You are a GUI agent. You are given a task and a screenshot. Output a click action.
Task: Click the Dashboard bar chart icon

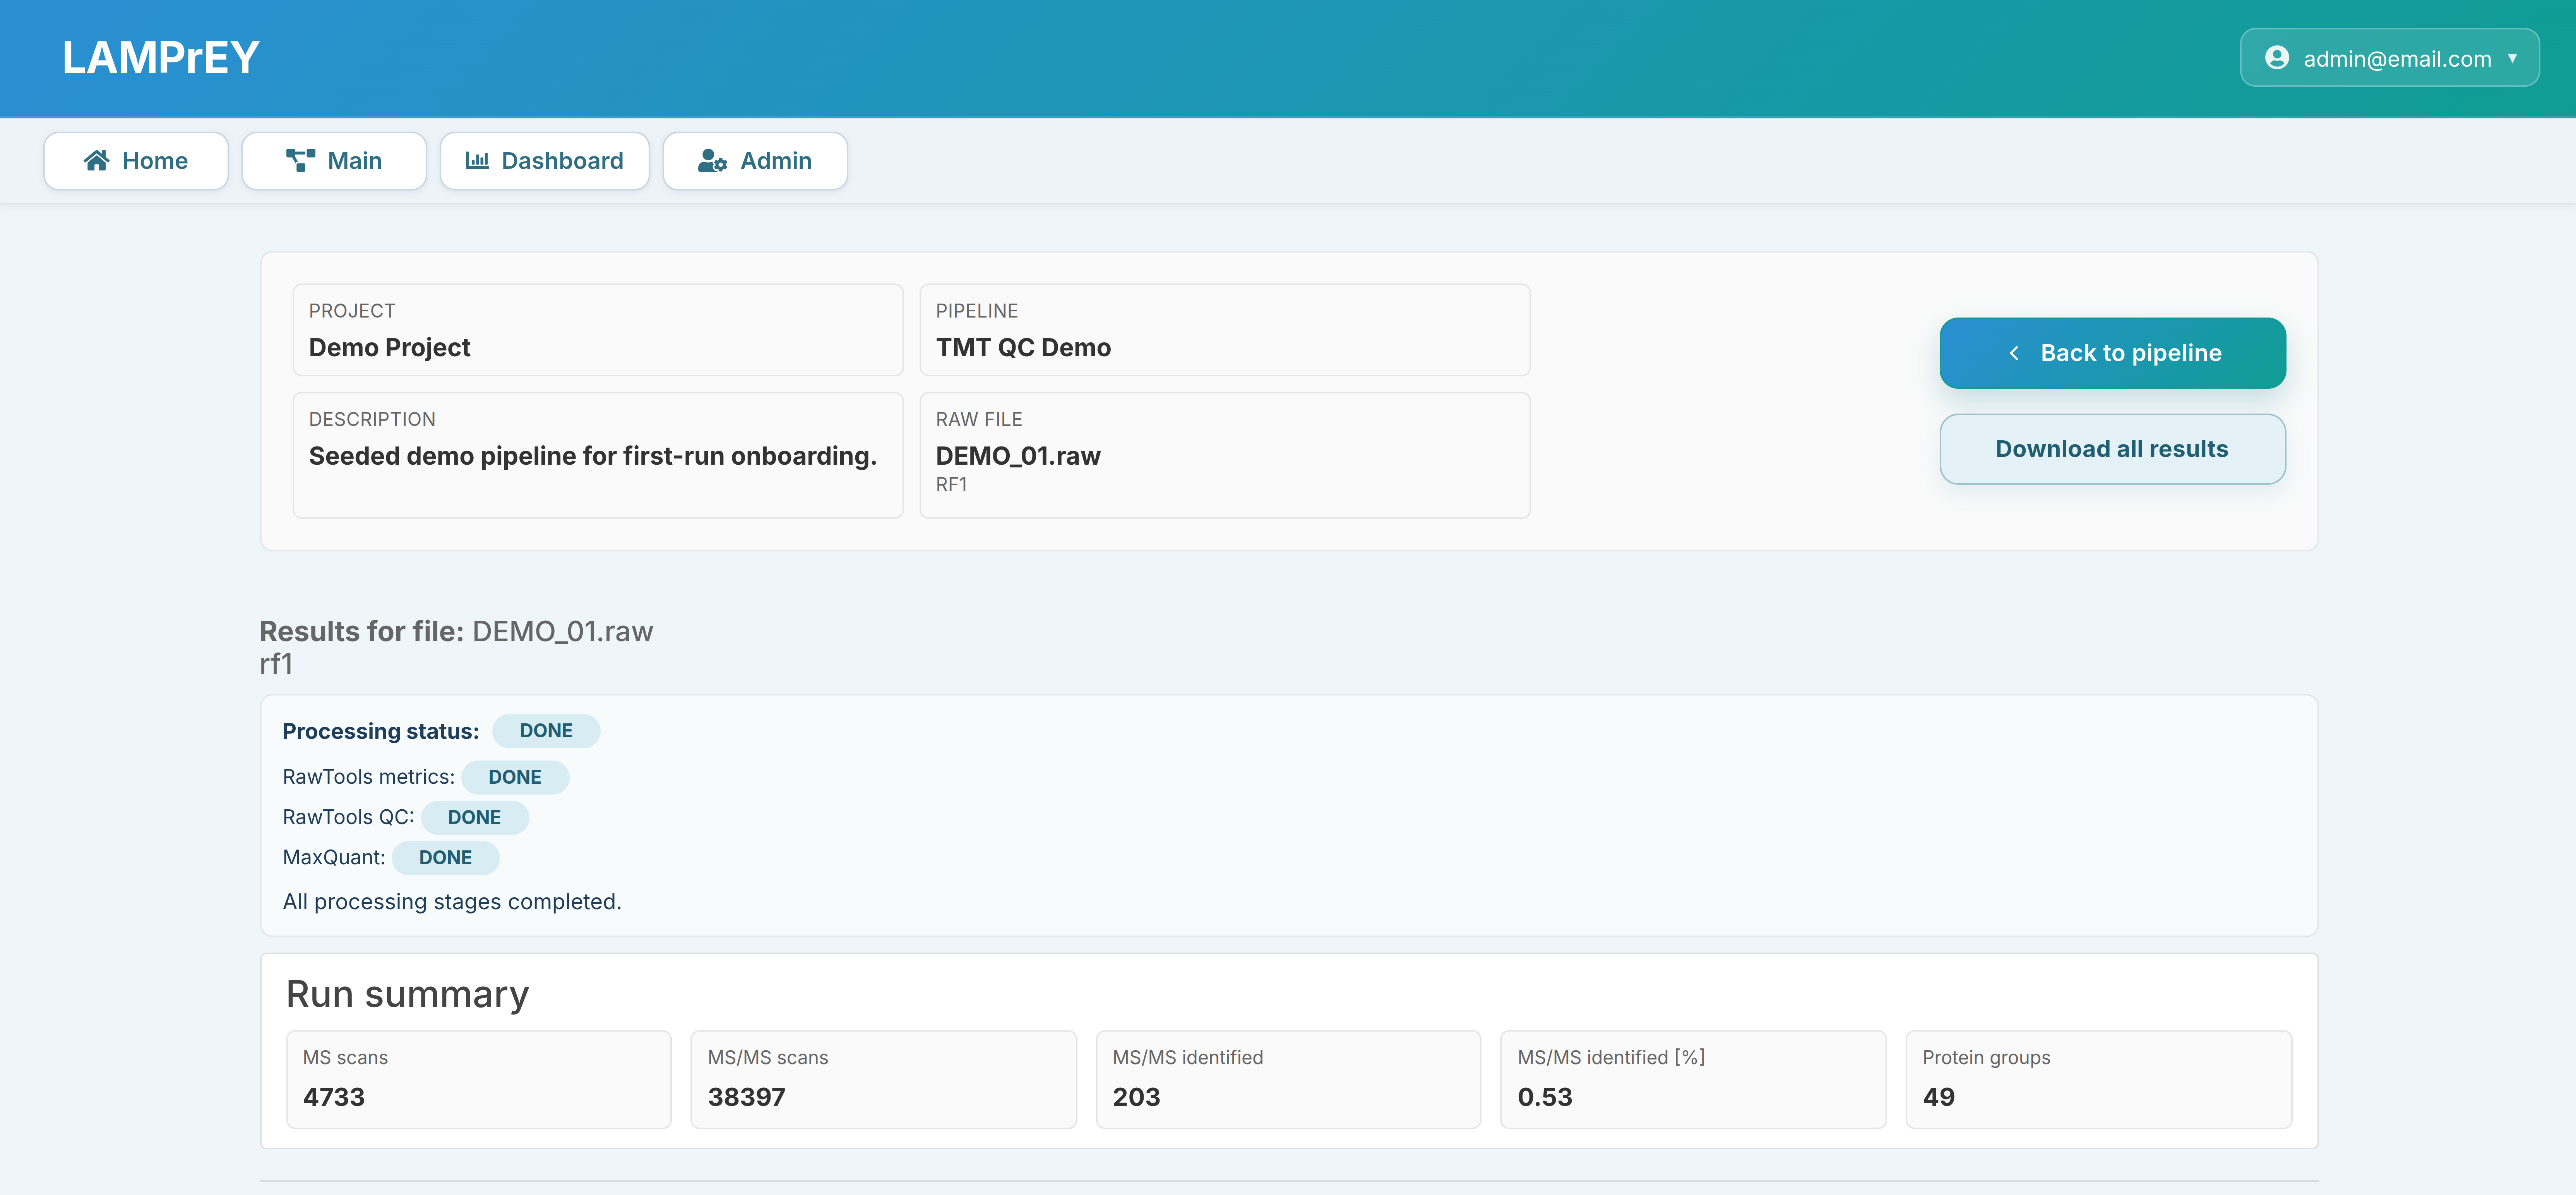point(477,160)
